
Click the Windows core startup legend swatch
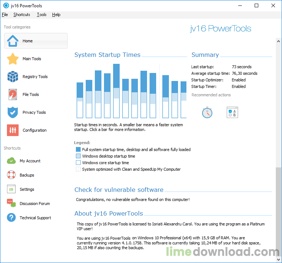coord(78,163)
